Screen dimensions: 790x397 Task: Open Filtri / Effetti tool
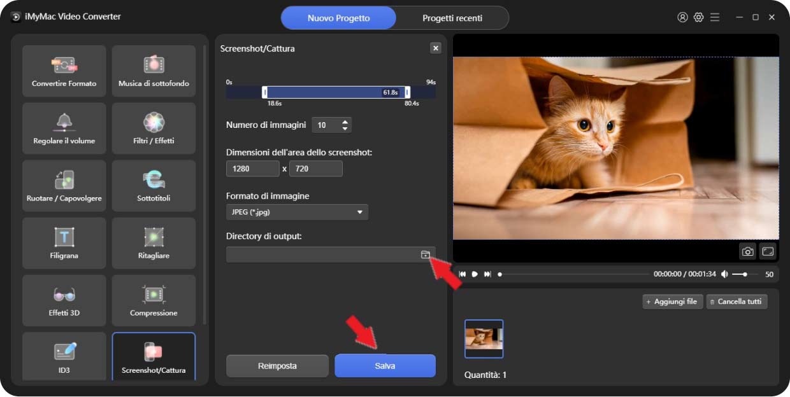tap(154, 128)
